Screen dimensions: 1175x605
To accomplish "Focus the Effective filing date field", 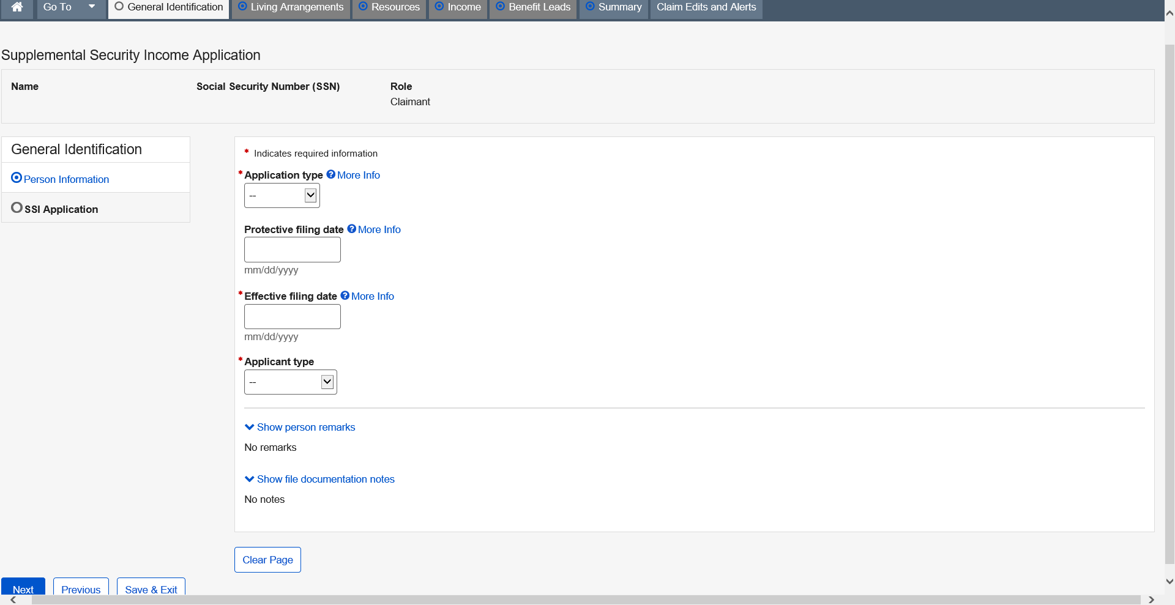I will pos(293,316).
